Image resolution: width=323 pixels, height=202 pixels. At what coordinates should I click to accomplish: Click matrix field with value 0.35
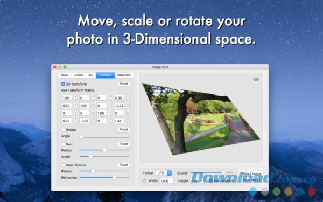(119, 98)
